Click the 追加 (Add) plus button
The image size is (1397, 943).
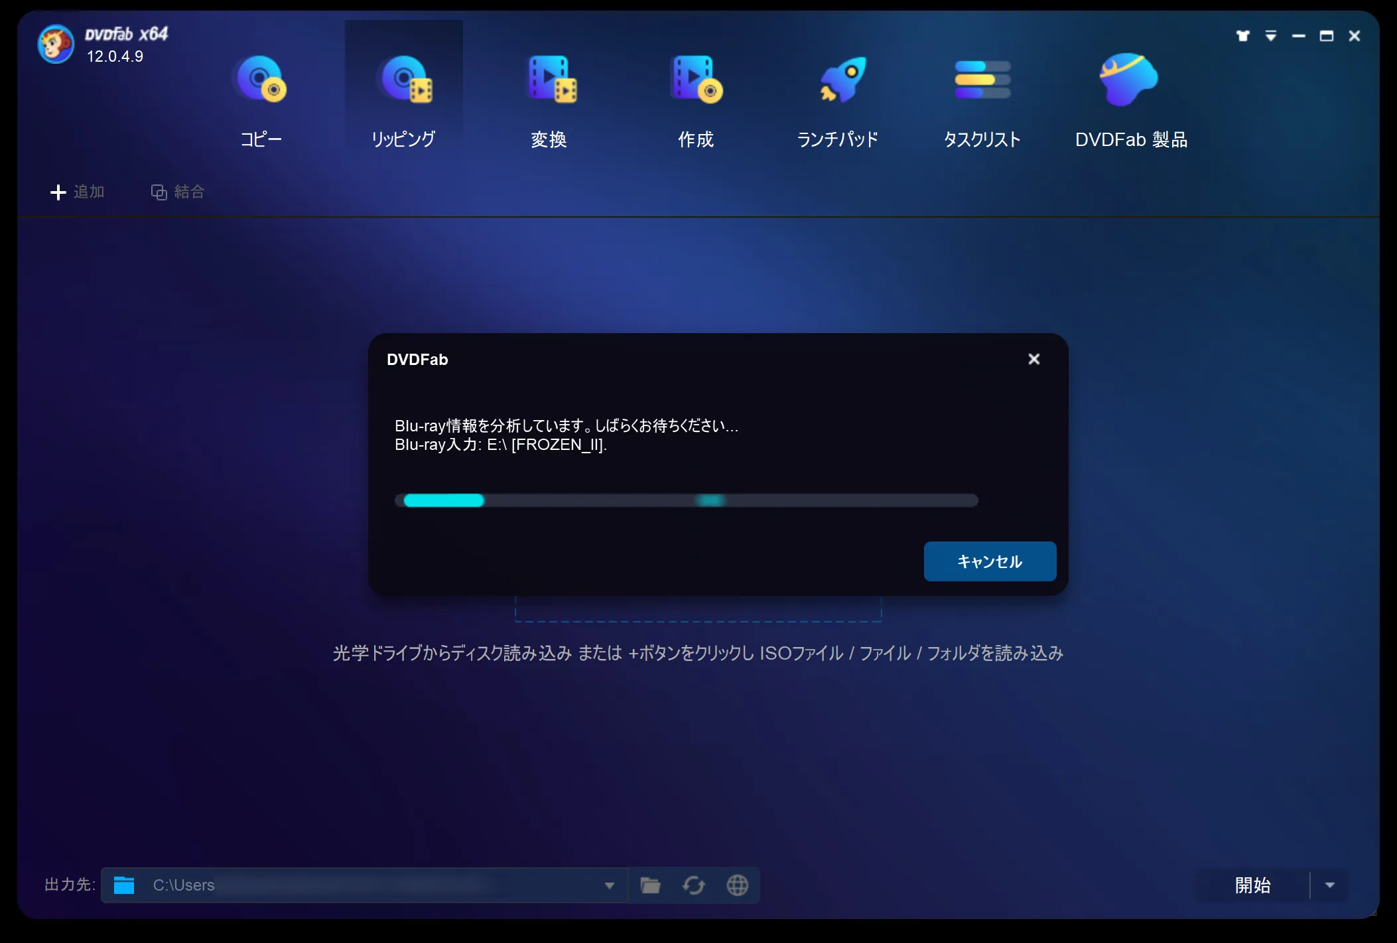pyautogui.click(x=78, y=192)
